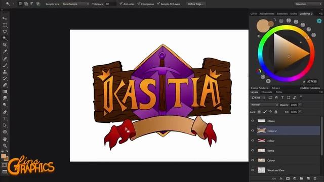Open the Layers panel flyout menu
This screenshot has height=182, width=324.
pos(321,92)
